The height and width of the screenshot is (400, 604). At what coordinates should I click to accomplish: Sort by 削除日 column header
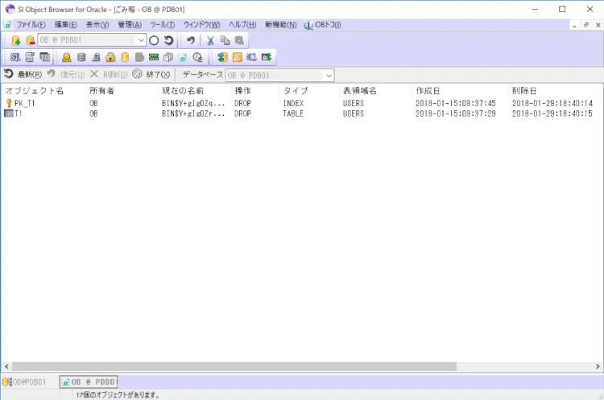(555, 91)
